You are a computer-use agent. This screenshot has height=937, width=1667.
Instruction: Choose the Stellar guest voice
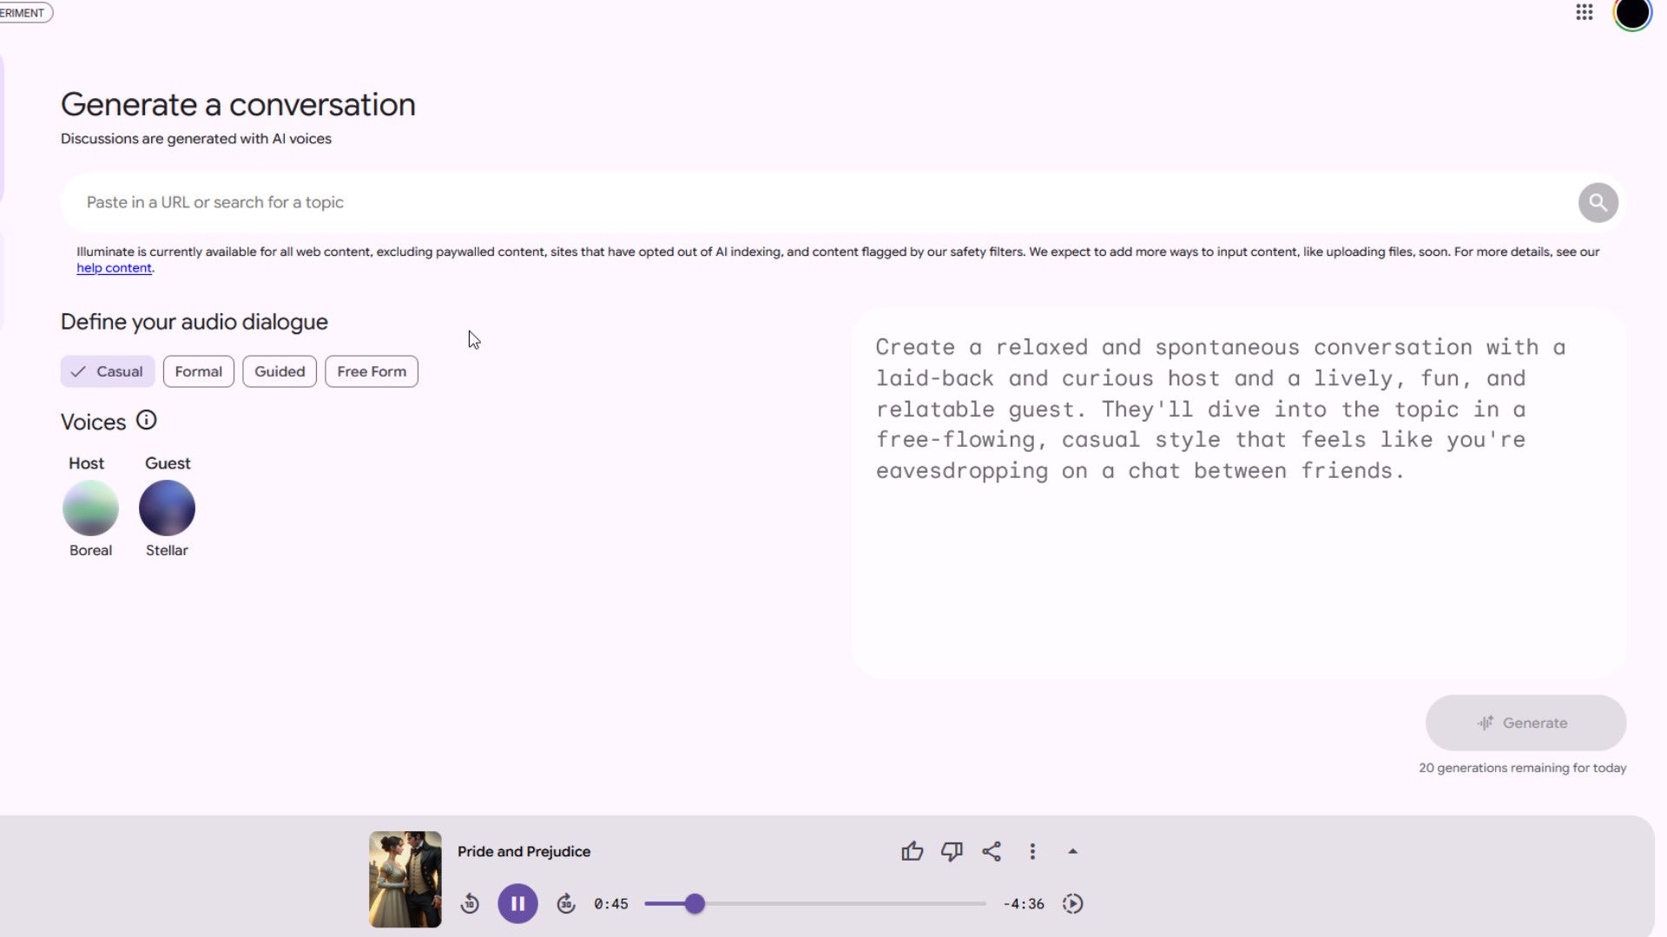167,508
